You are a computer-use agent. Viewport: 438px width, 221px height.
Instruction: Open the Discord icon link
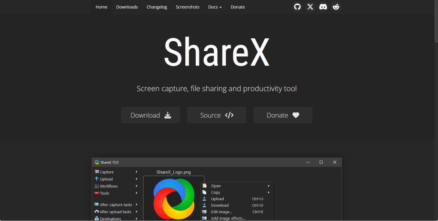(x=323, y=7)
